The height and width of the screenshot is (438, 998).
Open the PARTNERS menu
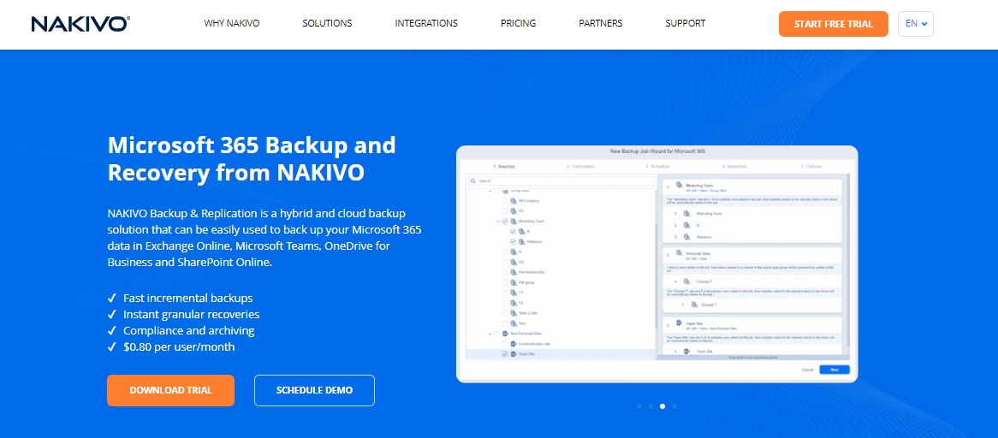(601, 23)
